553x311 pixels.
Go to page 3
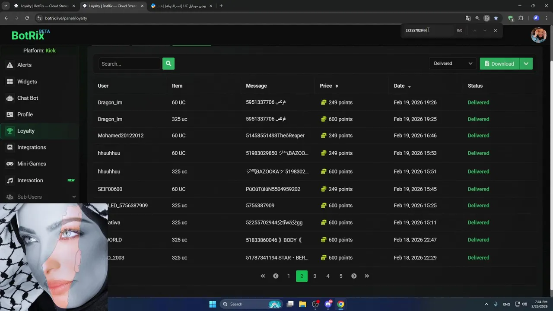coord(315,276)
